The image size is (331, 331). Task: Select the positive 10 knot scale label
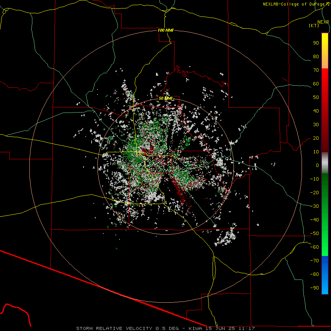point(316,152)
